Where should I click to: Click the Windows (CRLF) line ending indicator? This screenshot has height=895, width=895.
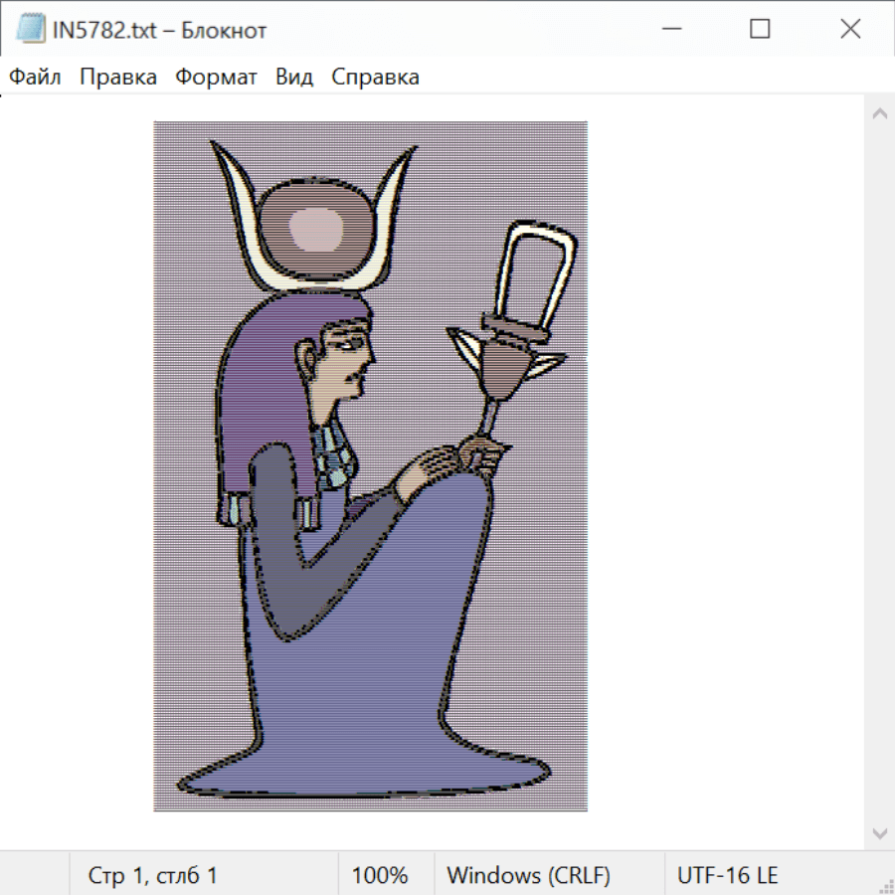(x=528, y=875)
